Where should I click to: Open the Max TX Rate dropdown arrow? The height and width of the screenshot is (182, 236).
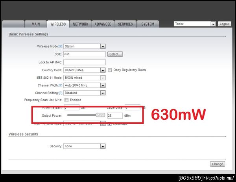[x=103, y=124]
